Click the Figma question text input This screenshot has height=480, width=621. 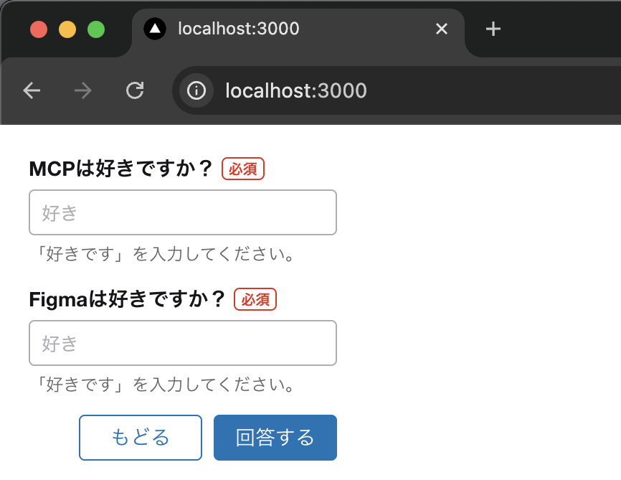point(183,343)
